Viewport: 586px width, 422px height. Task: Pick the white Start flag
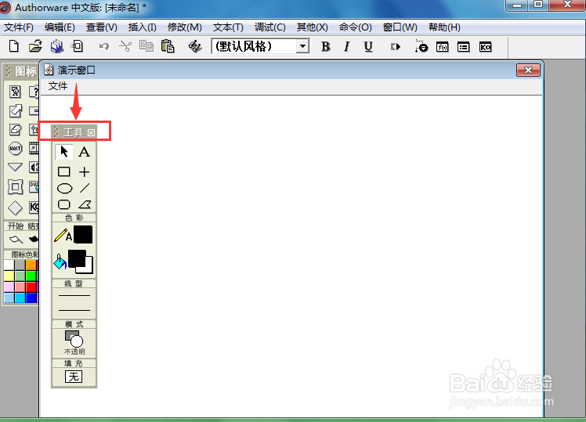(16, 239)
